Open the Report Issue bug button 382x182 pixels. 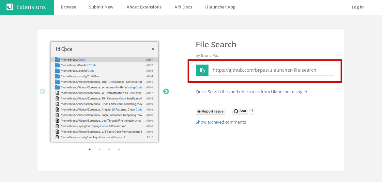[x=210, y=111]
